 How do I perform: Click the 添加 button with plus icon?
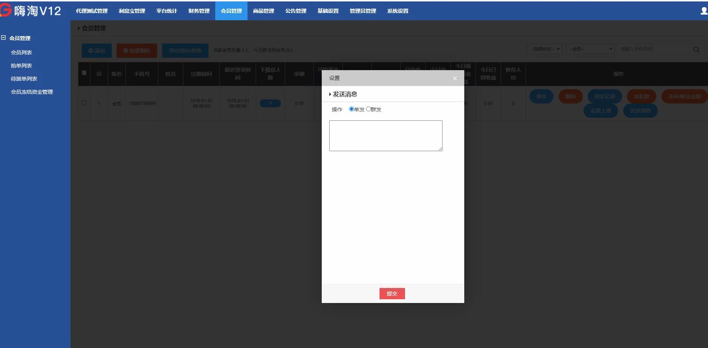point(97,51)
